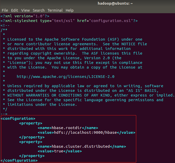Image resolution: width=175 pixels, height=163 pixels.
Task: Click the comment closing --> marker
Action: coord(4,114)
